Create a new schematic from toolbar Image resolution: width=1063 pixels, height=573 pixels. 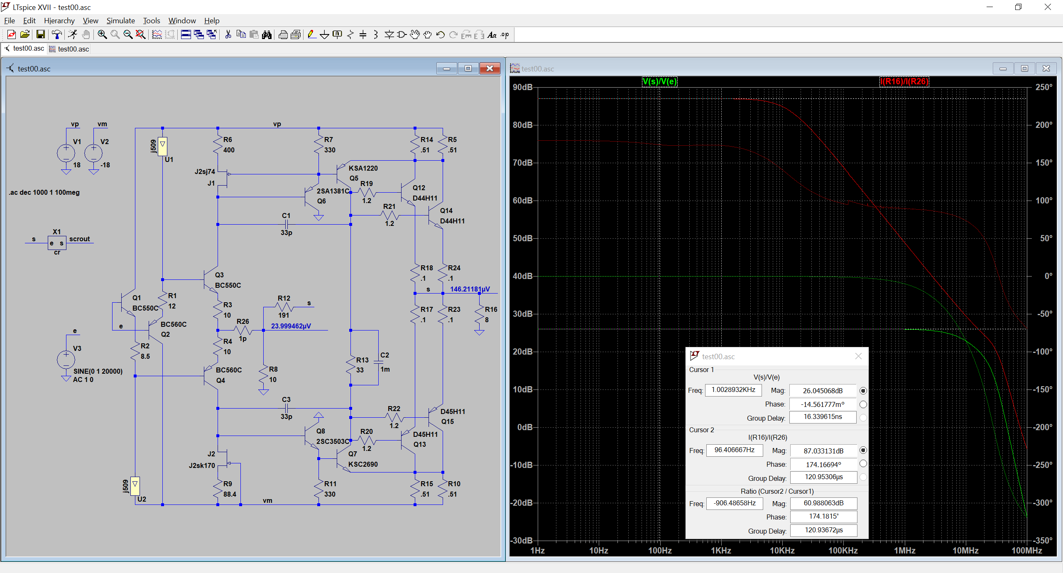pos(12,35)
